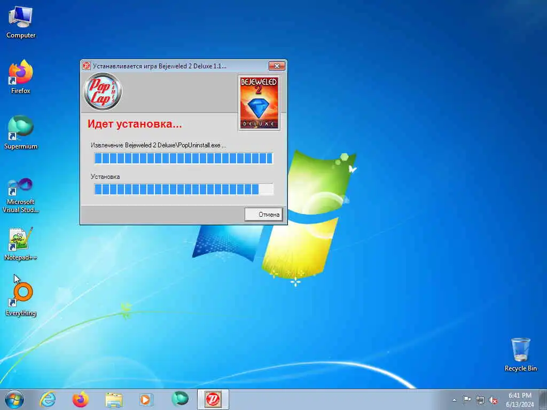Click the installer taskbar button
This screenshot has height=410, width=547.
(x=213, y=399)
